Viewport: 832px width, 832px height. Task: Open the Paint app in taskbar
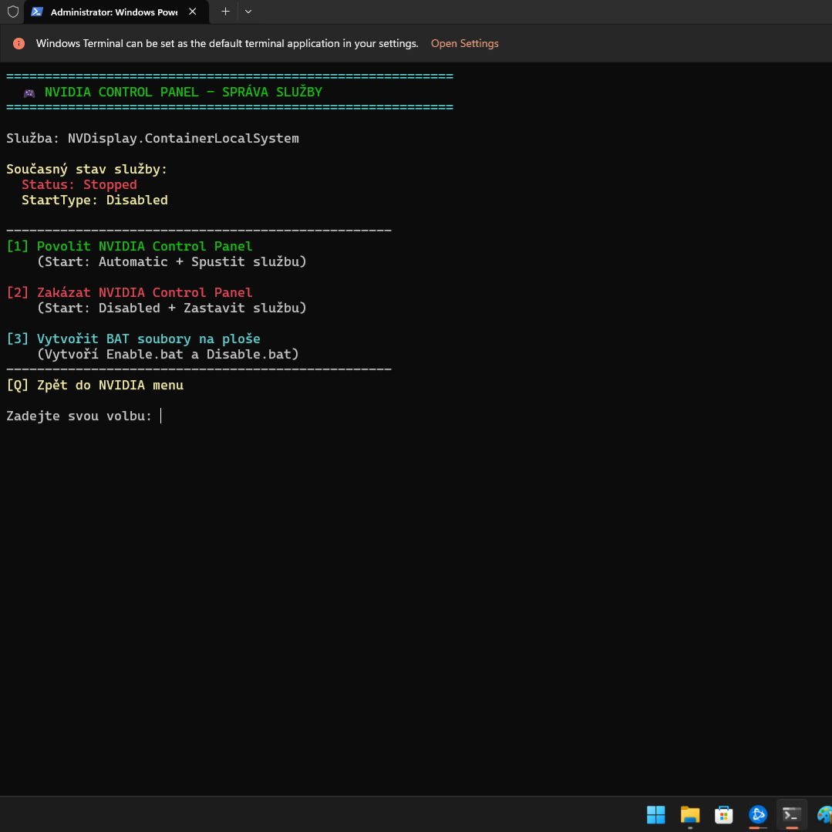(824, 814)
